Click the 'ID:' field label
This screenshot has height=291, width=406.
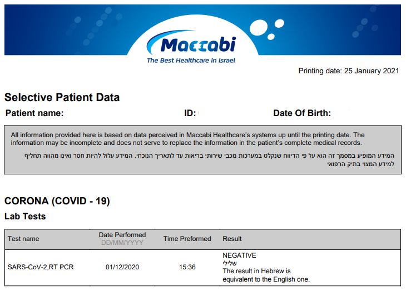190,113
